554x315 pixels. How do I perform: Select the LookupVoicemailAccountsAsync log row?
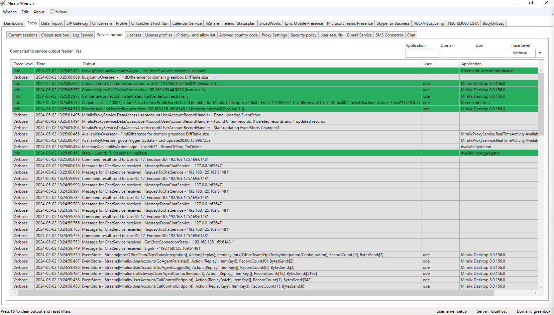click(275, 71)
